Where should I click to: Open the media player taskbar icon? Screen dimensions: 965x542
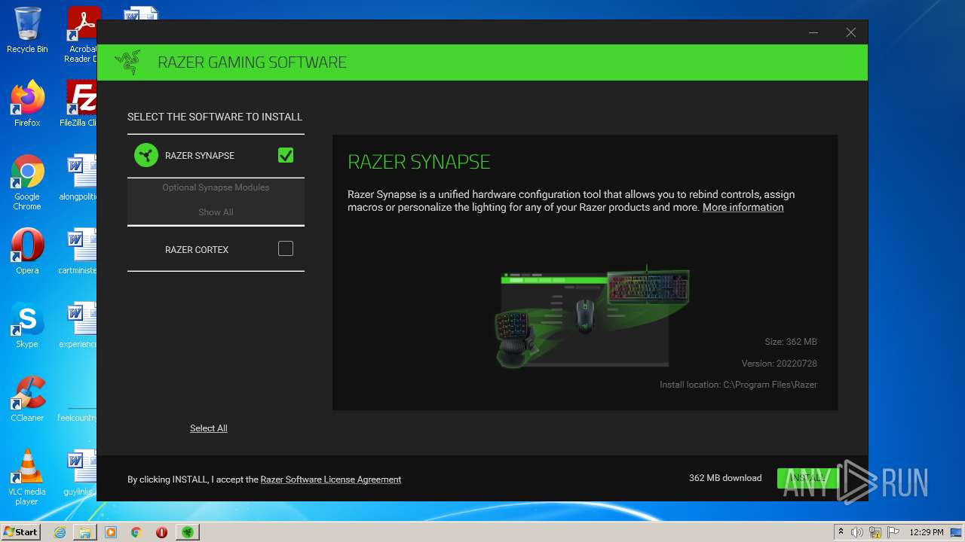[111, 532]
